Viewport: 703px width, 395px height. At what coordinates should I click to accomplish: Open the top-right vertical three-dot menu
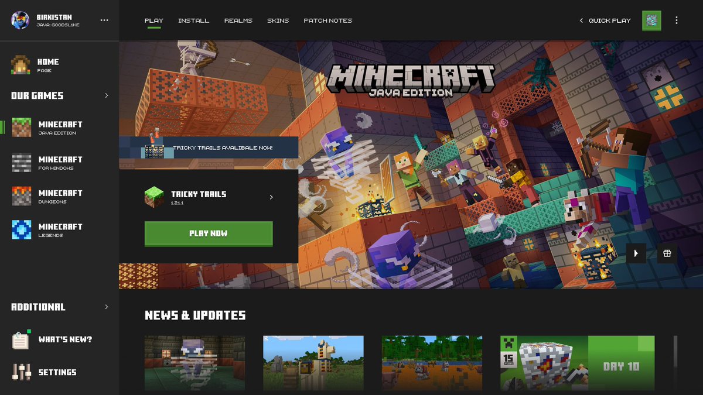click(677, 20)
